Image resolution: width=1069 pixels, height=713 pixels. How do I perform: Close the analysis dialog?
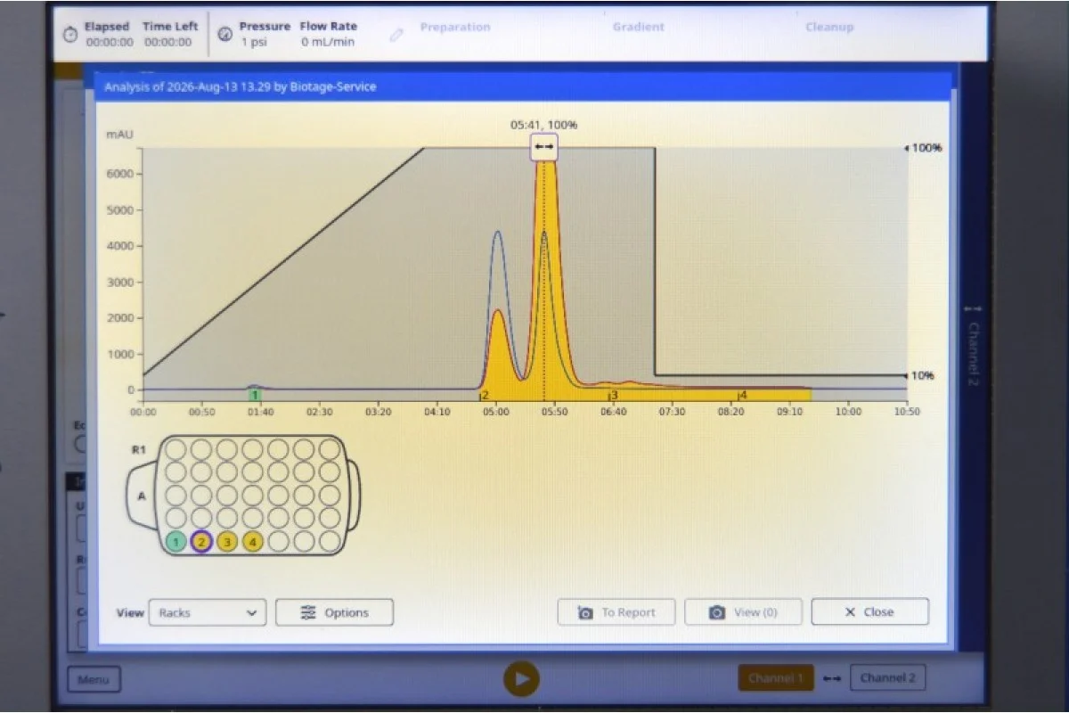pyautogui.click(x=869, y=612)
